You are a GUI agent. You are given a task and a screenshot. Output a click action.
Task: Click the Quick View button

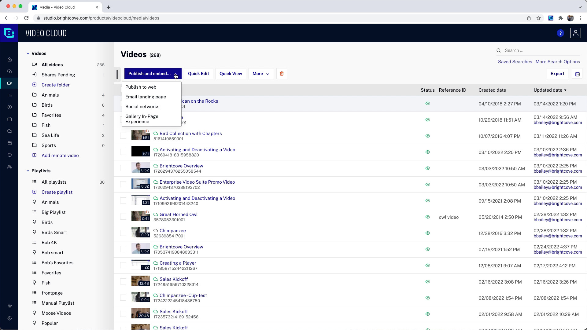point(231,74)
